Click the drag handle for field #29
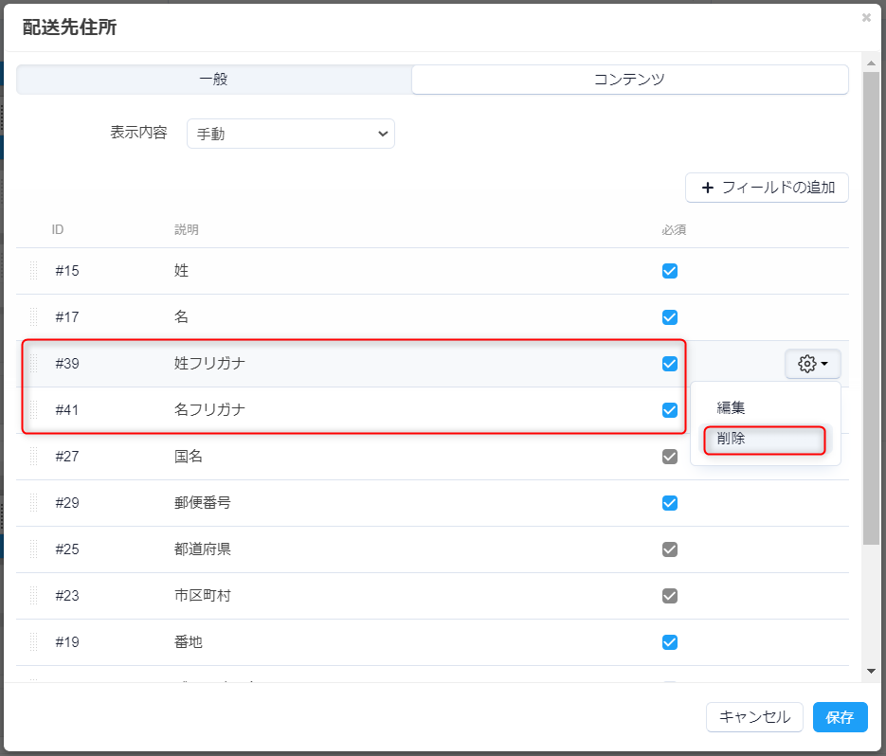The height and width of the screenshot is (756, 886). pos(34,503)
